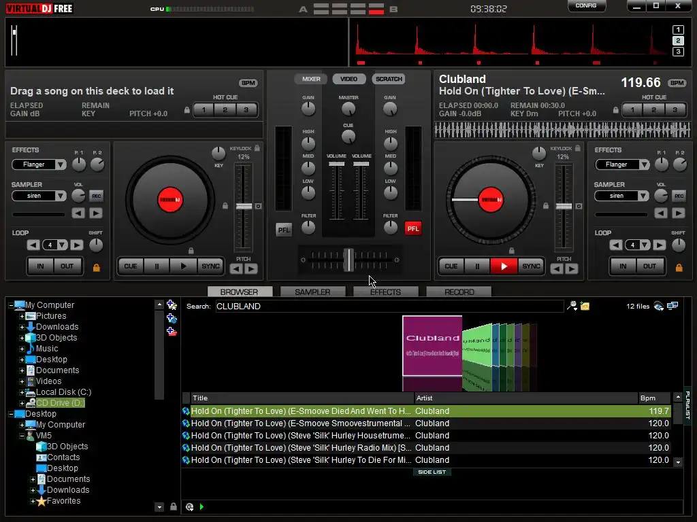Viewport: 697px width, 522px height.
Task: Click the left deck hot cue lock icon
Action: coord(187,110)
